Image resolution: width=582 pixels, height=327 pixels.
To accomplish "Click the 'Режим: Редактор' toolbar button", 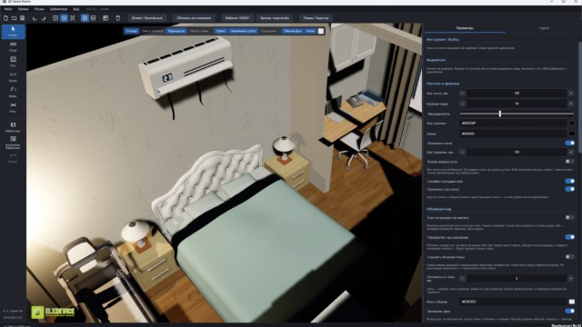I will [316, 18].
